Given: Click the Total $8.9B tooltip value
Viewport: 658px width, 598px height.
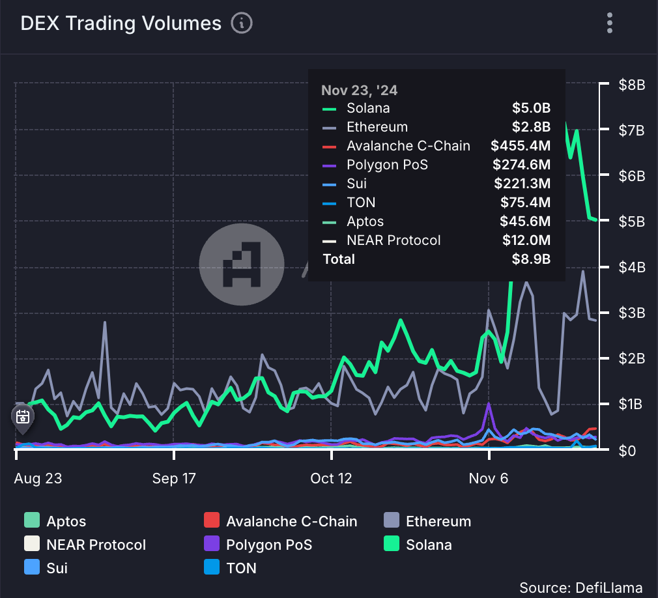Looking at the screenshot, I should point(531,259).
